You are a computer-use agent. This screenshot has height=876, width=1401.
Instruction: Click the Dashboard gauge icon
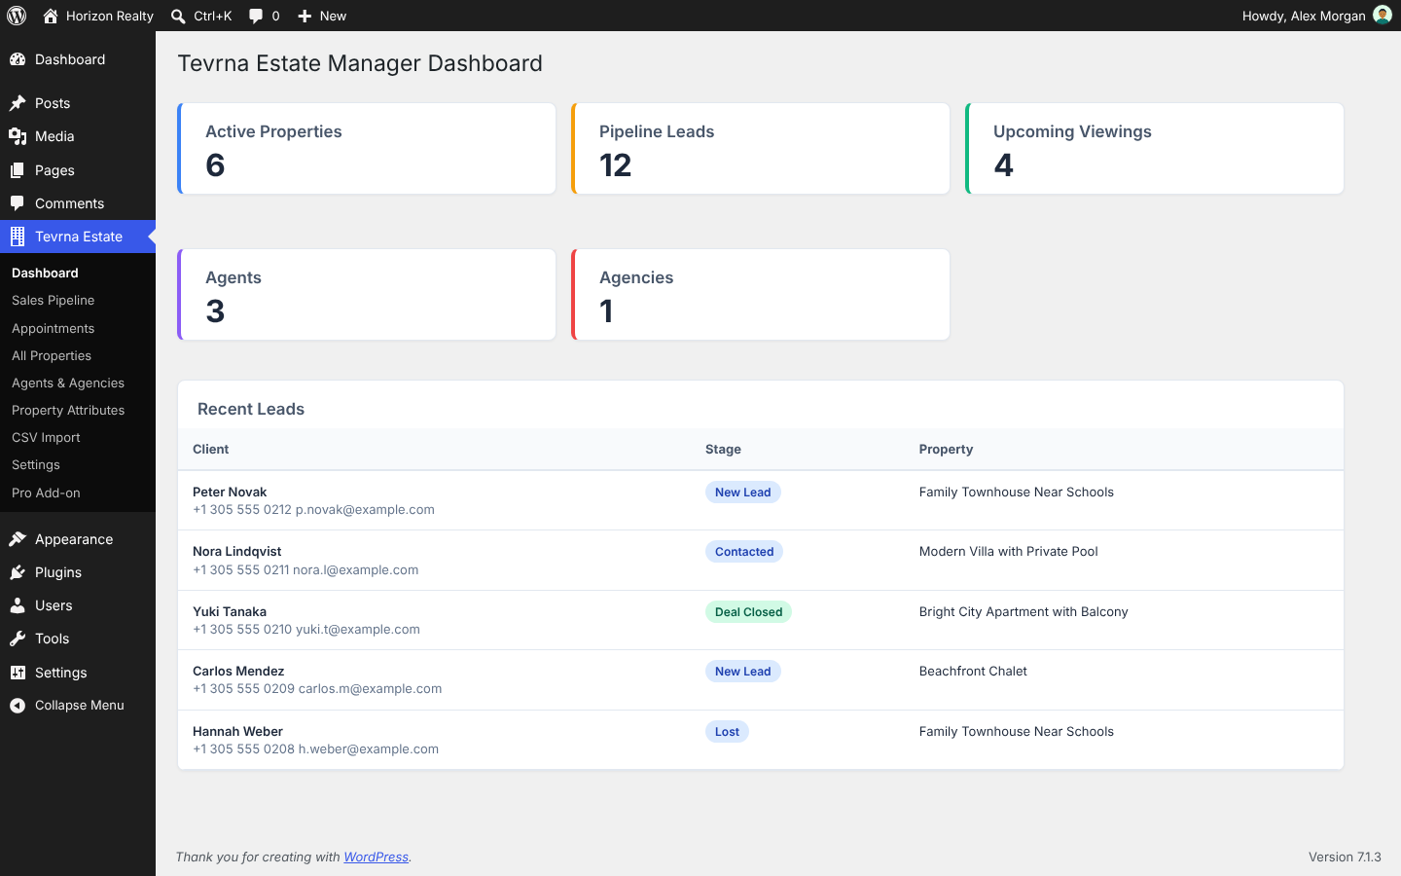pos(18,59)
